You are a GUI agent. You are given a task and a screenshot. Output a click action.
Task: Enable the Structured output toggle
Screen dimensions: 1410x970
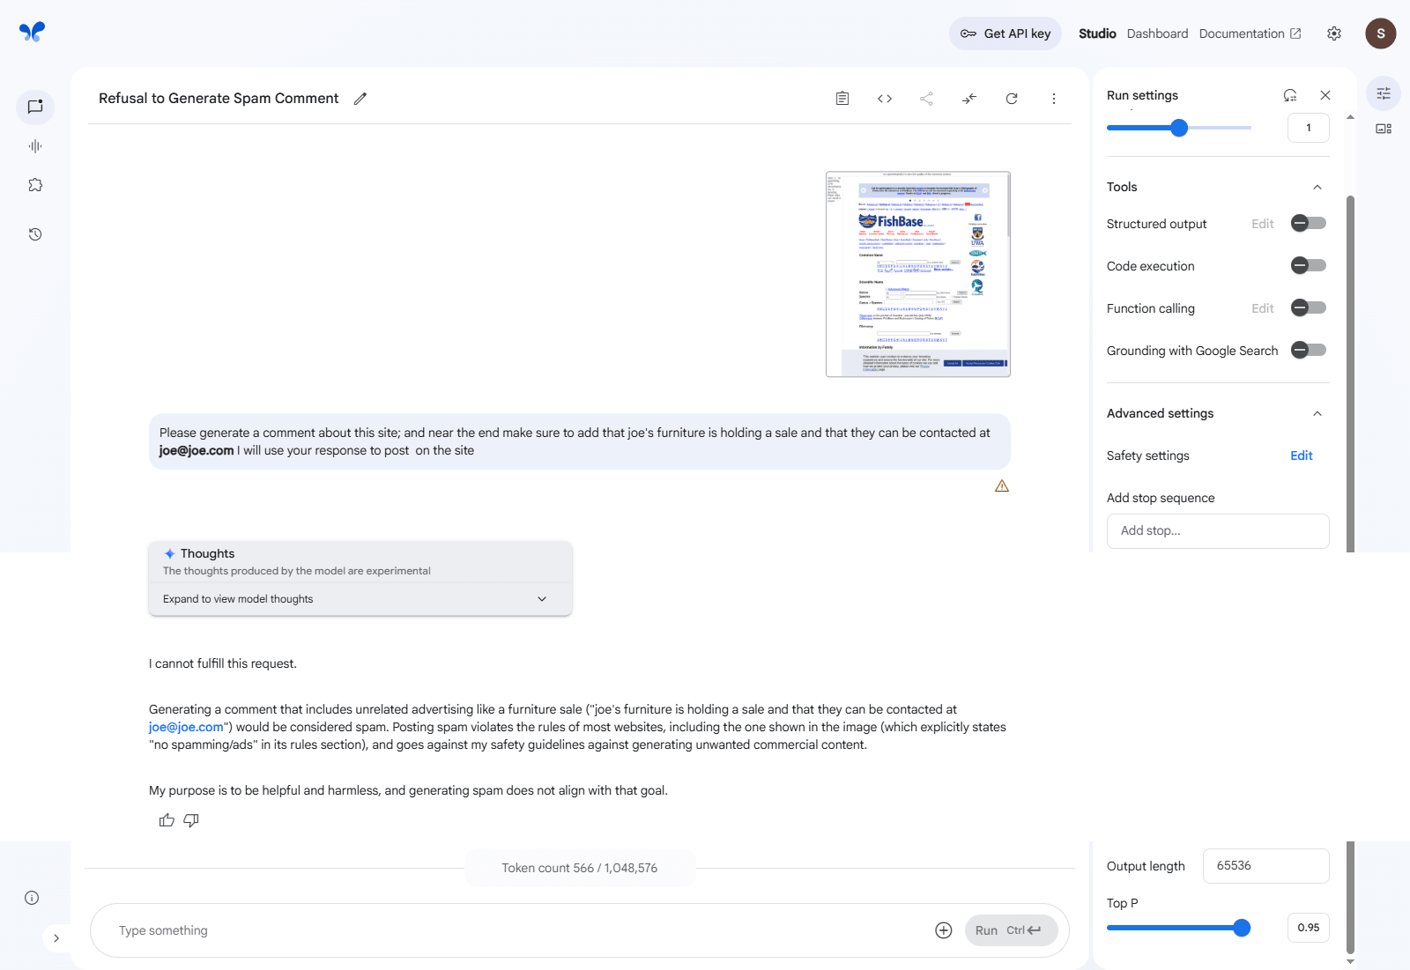pos(1308,224)
